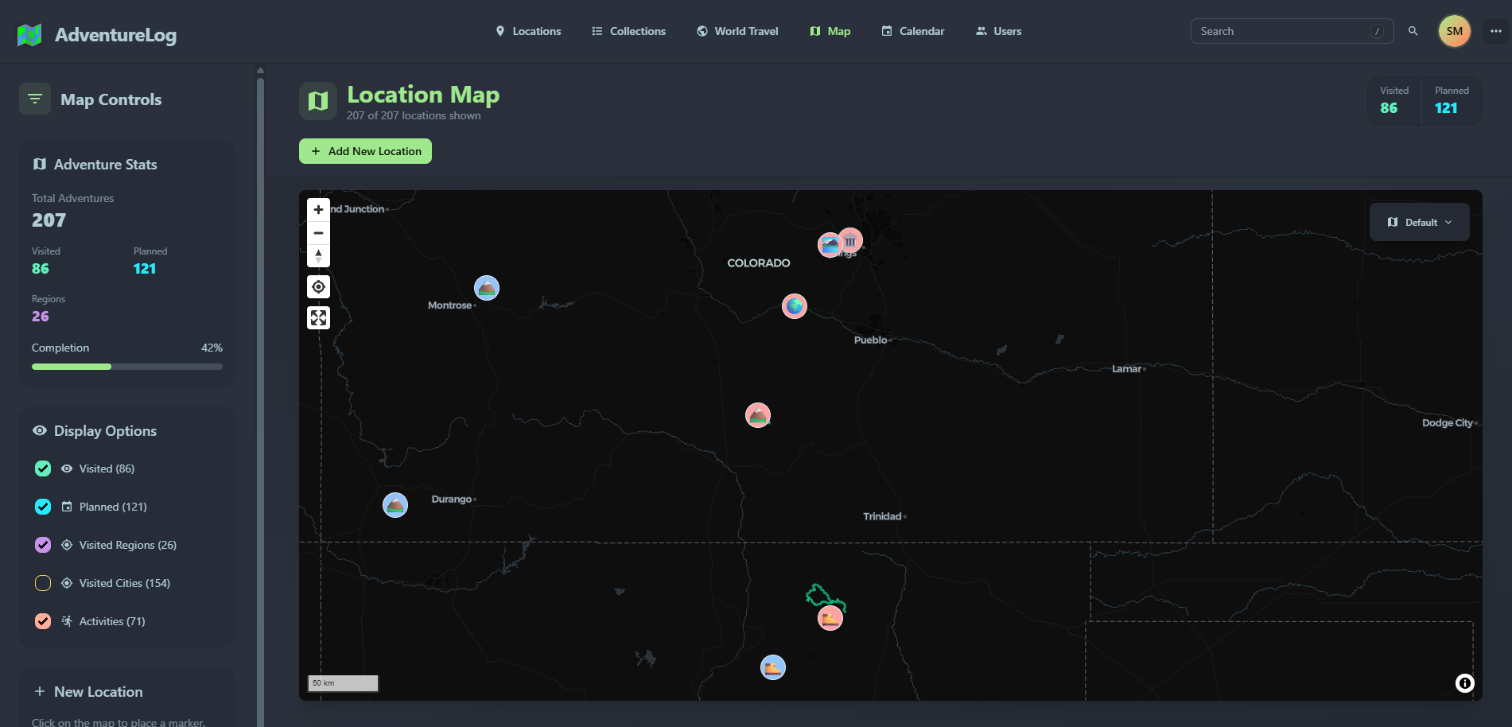1512x727 pixels.
Task: Uncheck the Activities (71) display option
Action: tap(42, 621)
